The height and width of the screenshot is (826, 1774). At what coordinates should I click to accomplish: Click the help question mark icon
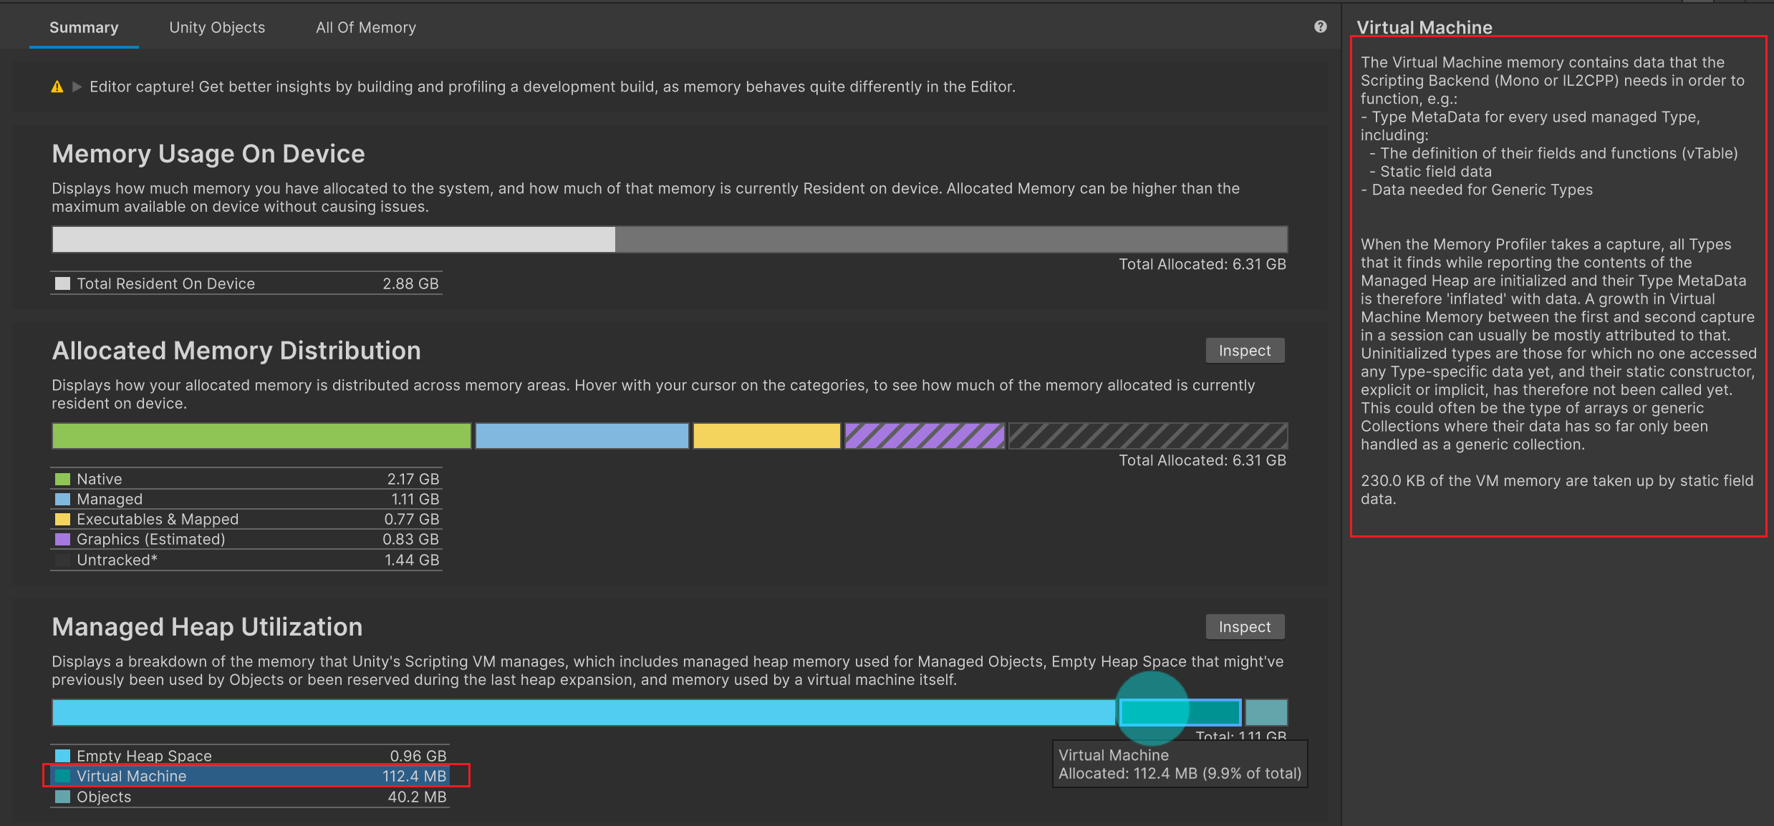click(1320, 27)
